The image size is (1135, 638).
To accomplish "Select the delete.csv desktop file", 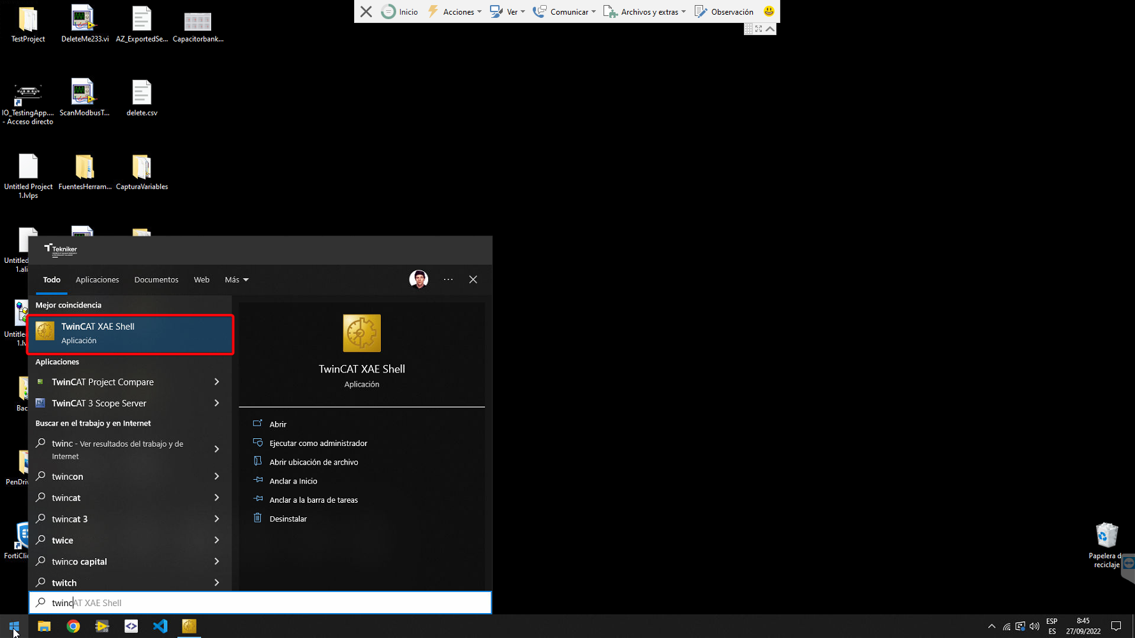I will click(142, 98).
